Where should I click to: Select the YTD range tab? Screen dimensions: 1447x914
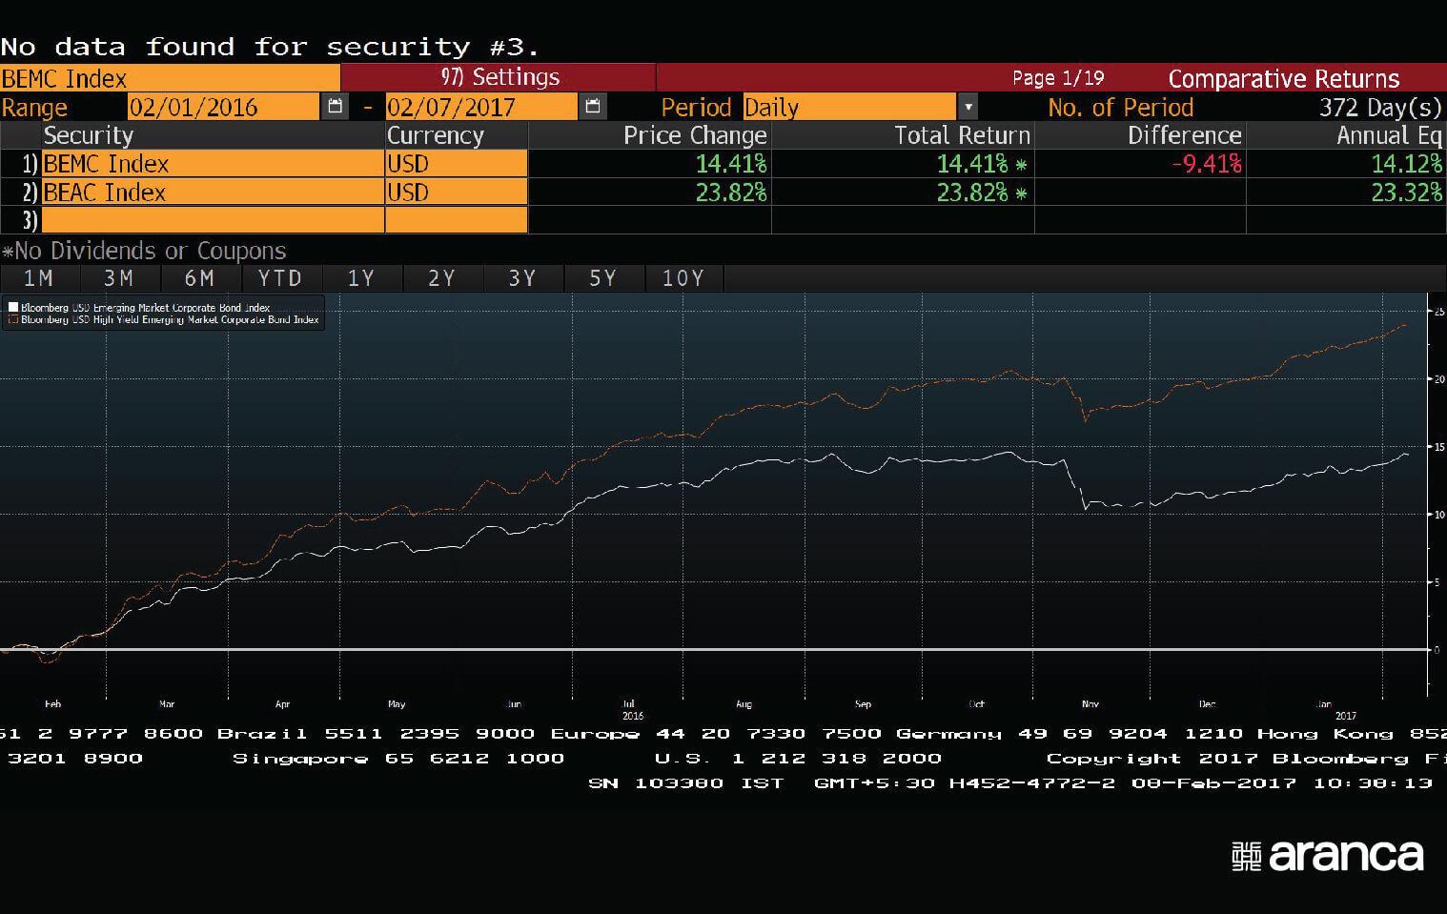(280, 278)
